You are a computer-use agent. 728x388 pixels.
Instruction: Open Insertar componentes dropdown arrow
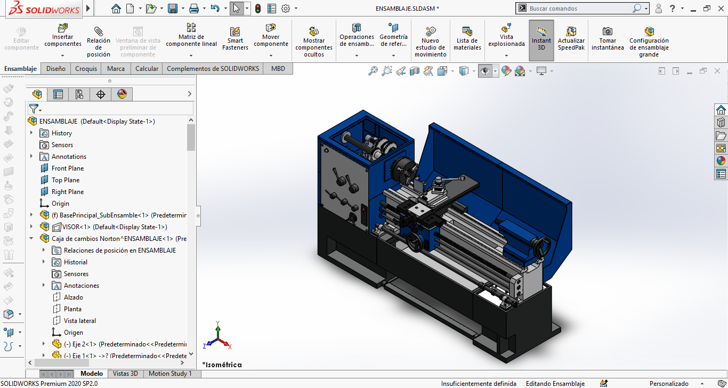pyautogui.click(x=63, y=55)
